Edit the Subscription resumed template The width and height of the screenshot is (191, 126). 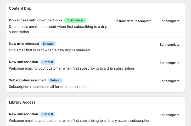pos(170,81)
